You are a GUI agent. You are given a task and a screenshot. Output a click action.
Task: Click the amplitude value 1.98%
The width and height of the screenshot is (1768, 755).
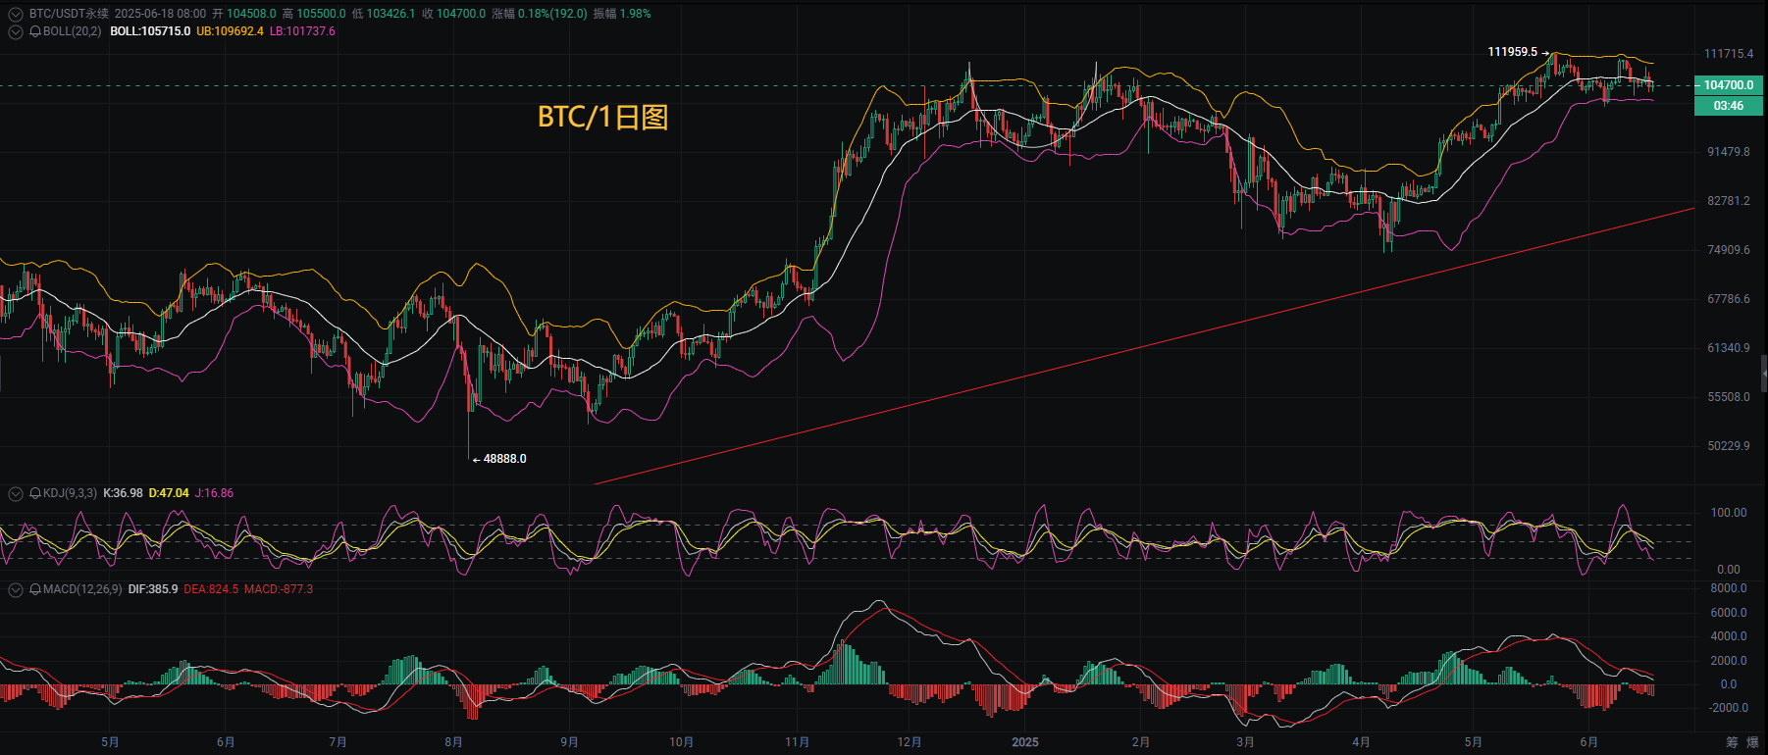click(635, 14)
